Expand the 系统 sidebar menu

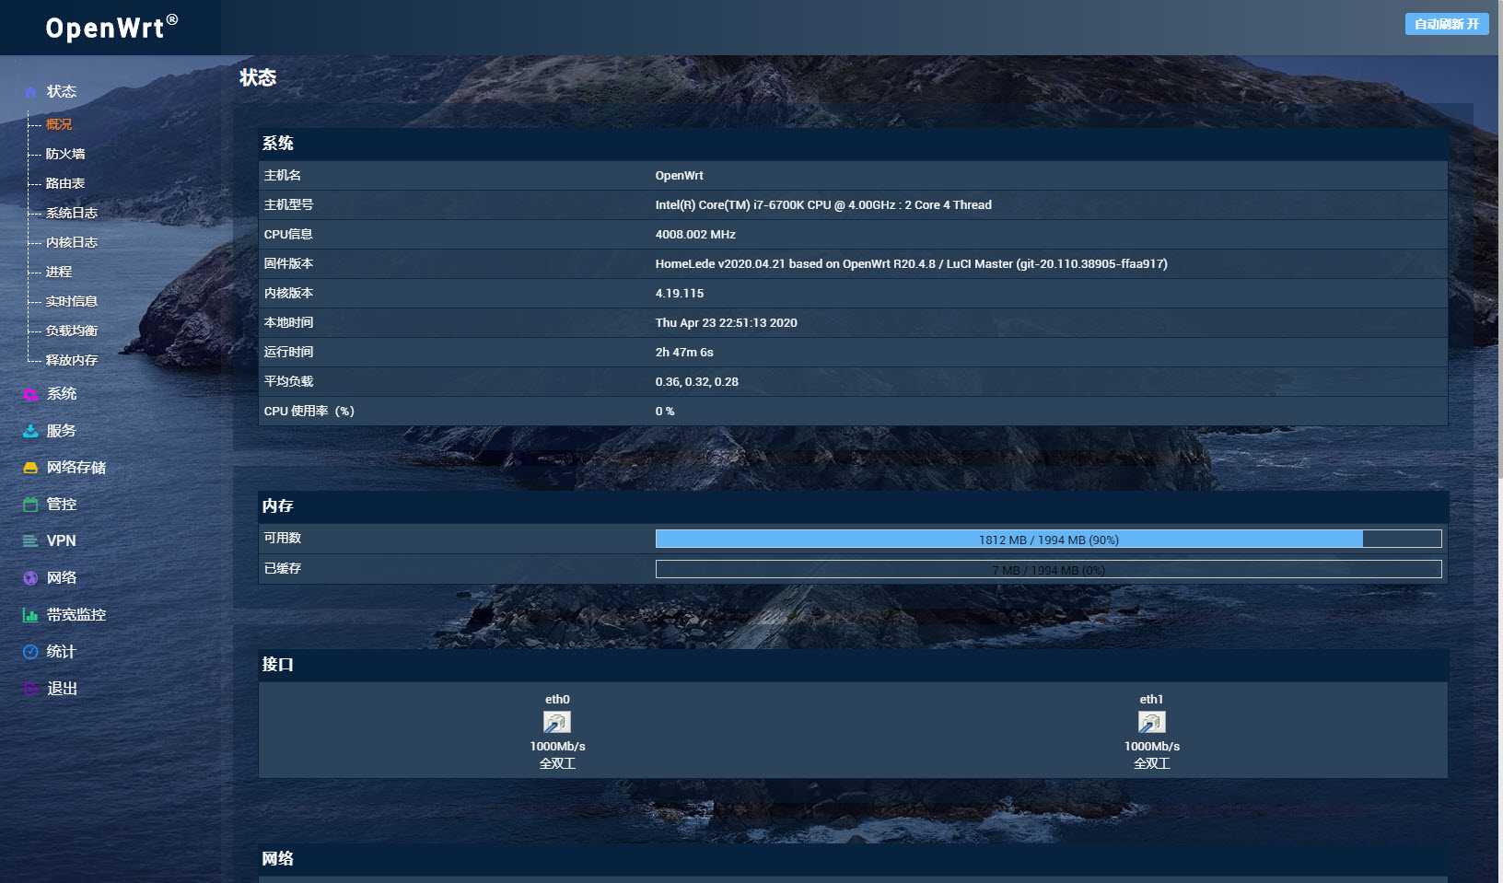click(x=62, y=393)
